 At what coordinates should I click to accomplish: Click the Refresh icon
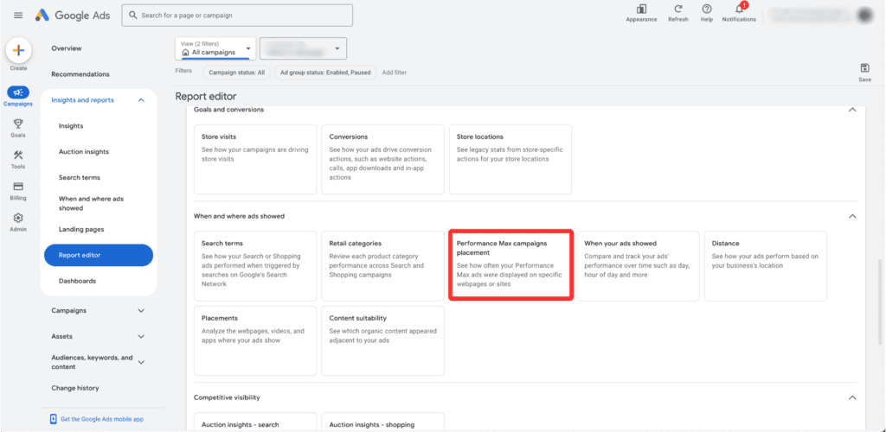click(x=678, y=9)
